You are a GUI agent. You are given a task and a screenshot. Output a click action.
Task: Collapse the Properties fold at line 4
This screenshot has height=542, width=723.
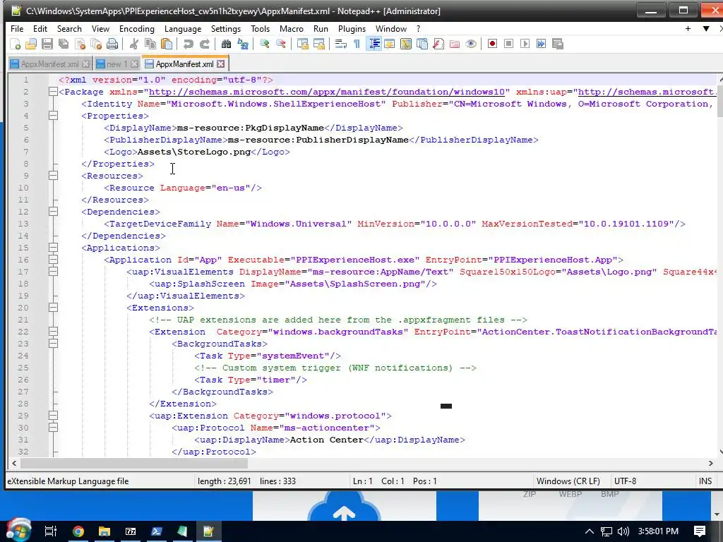pos(53,116)
